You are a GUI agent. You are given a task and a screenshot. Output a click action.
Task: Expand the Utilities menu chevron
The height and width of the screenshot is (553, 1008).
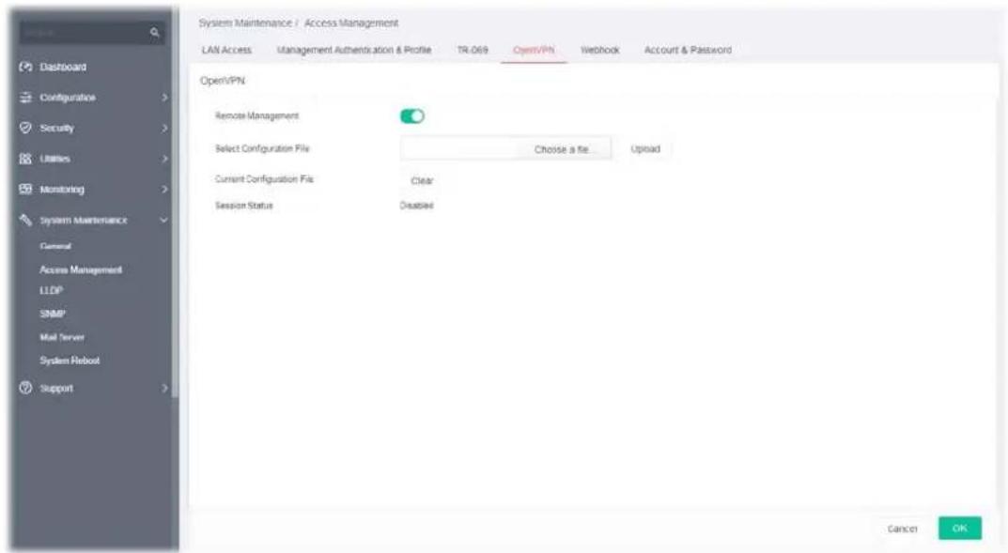[x=164, y=159]
